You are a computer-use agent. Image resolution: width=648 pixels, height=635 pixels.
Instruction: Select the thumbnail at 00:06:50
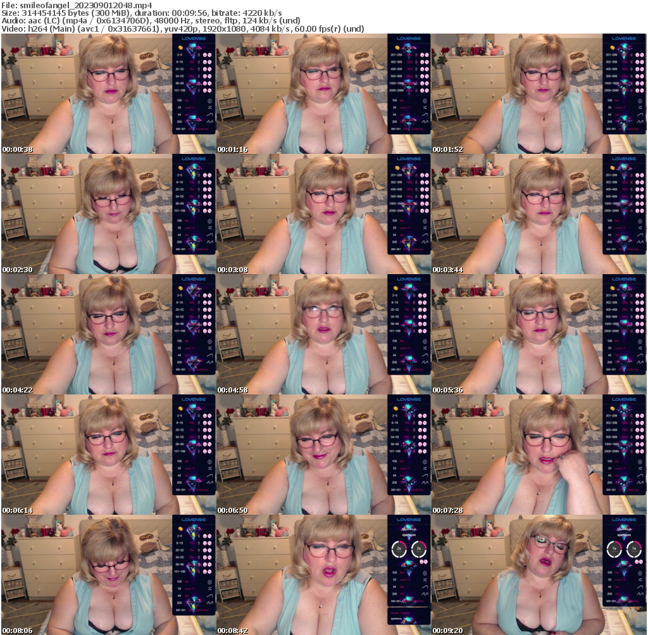324,455
